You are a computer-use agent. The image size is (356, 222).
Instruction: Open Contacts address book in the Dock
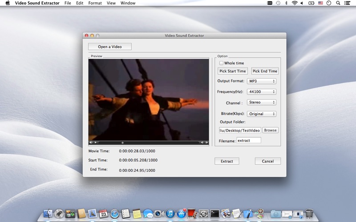pos(81,214)
